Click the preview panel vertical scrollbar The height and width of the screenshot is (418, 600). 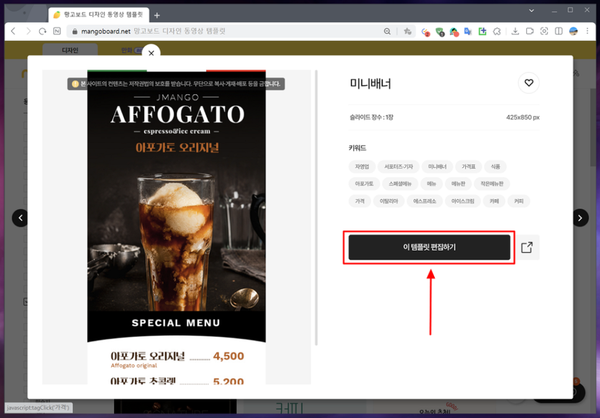tap(316, 207)
